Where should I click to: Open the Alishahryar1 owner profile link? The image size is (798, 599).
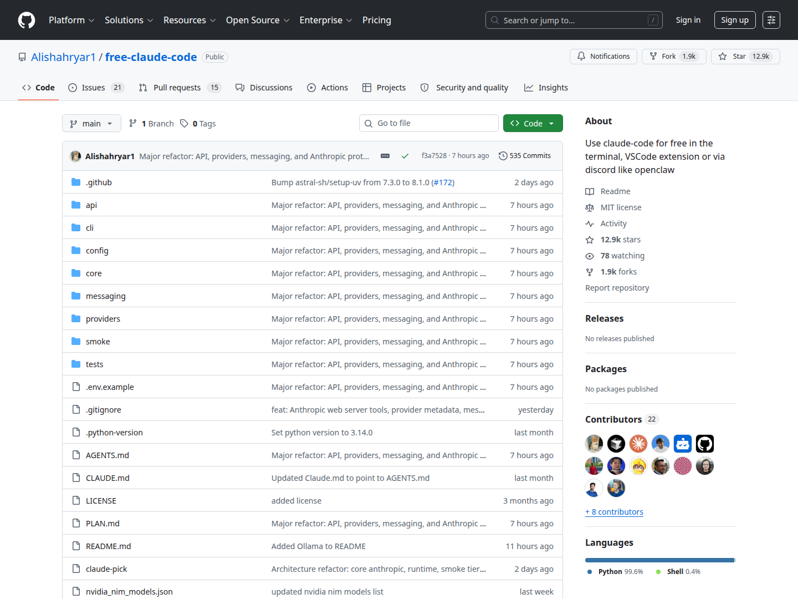63,57
